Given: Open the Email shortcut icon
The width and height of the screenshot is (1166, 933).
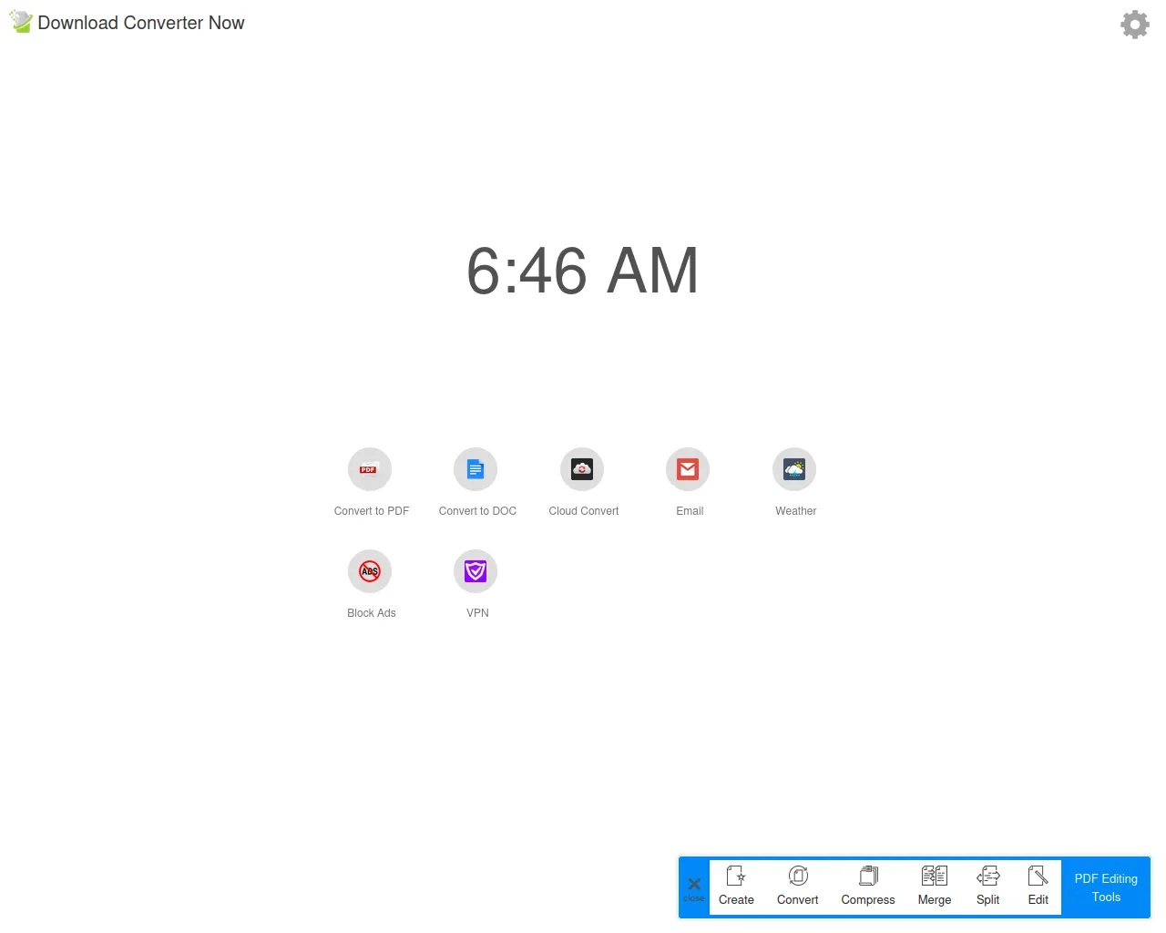Looking at the screenshot, I should tap(688, 469).
